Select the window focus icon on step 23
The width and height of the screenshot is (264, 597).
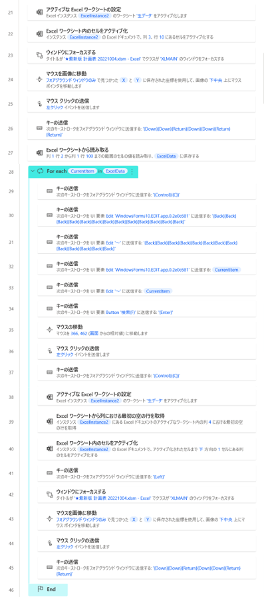click(39, 55)
